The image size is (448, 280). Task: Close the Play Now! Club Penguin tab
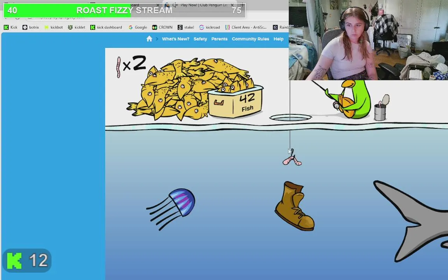pos(232,5)
